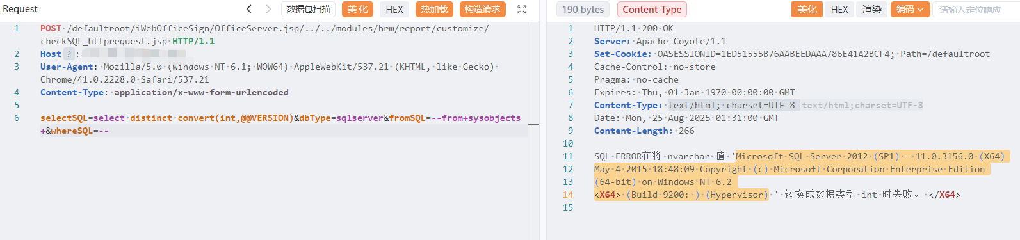
Task: Click the 构造请求 button
Action: coord(482,9)
